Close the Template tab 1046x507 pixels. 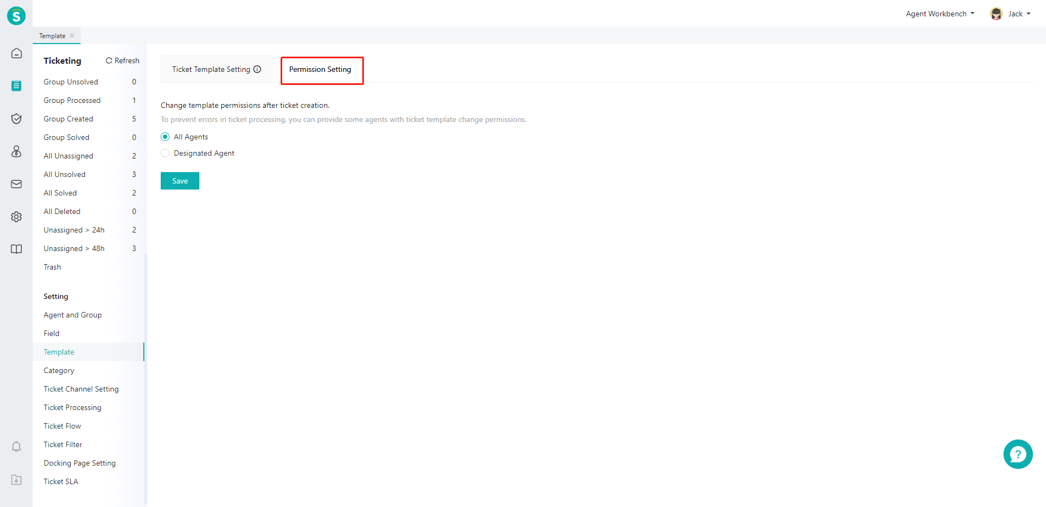72,35
